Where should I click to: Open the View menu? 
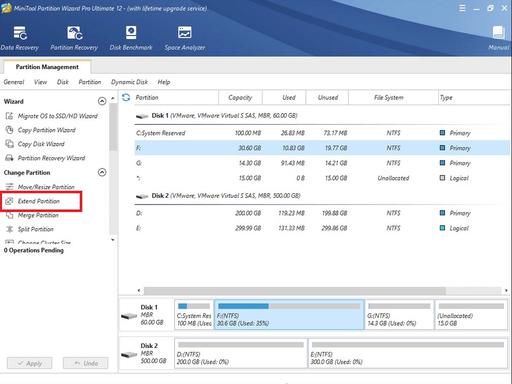click(x=41, y=82)
